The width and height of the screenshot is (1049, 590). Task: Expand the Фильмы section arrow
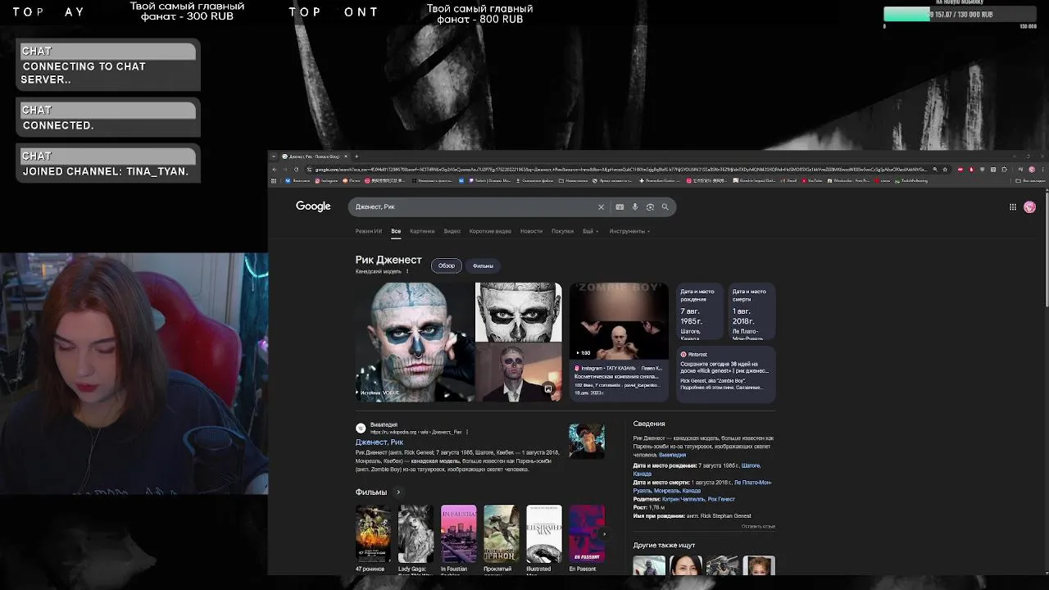(398, 492)
